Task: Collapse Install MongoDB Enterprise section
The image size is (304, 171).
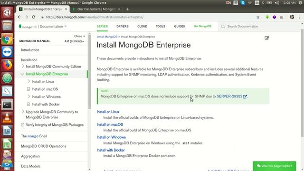Action: click(22, 74)
